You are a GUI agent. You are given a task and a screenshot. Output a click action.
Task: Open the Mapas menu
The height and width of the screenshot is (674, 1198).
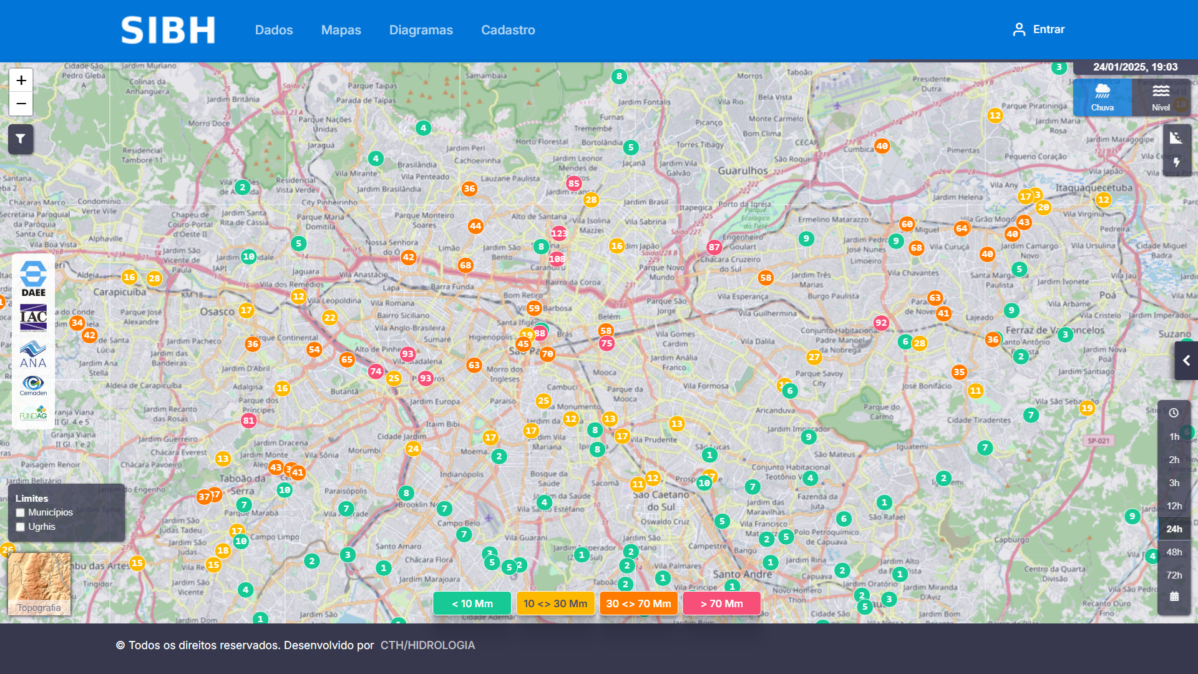coord(341,30)
